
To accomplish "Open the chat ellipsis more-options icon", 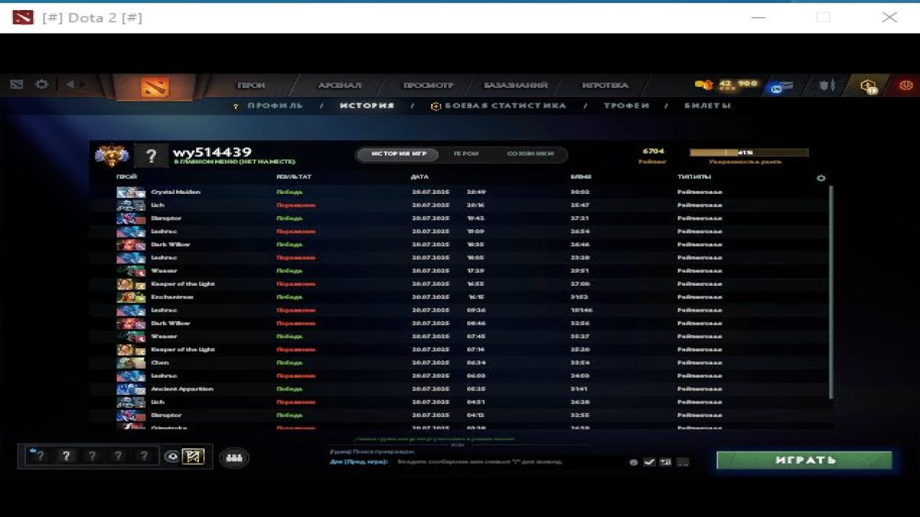I will coord(682,462).
